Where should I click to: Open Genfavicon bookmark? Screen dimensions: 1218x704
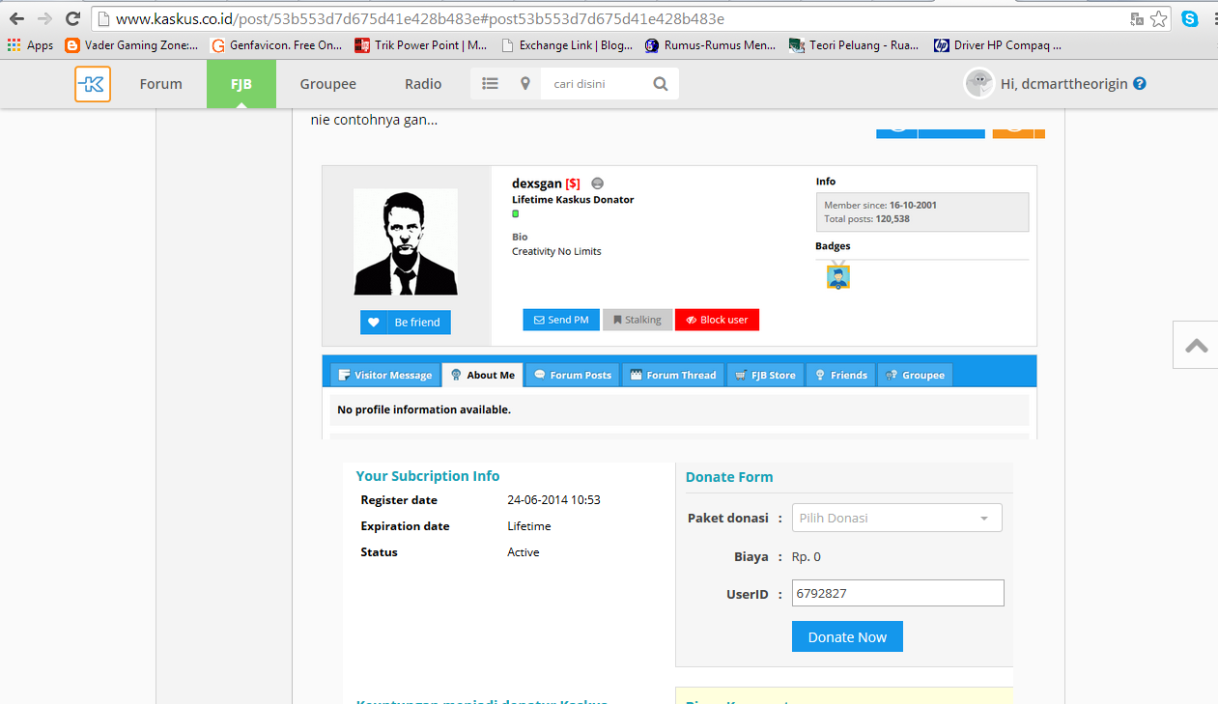276,44
